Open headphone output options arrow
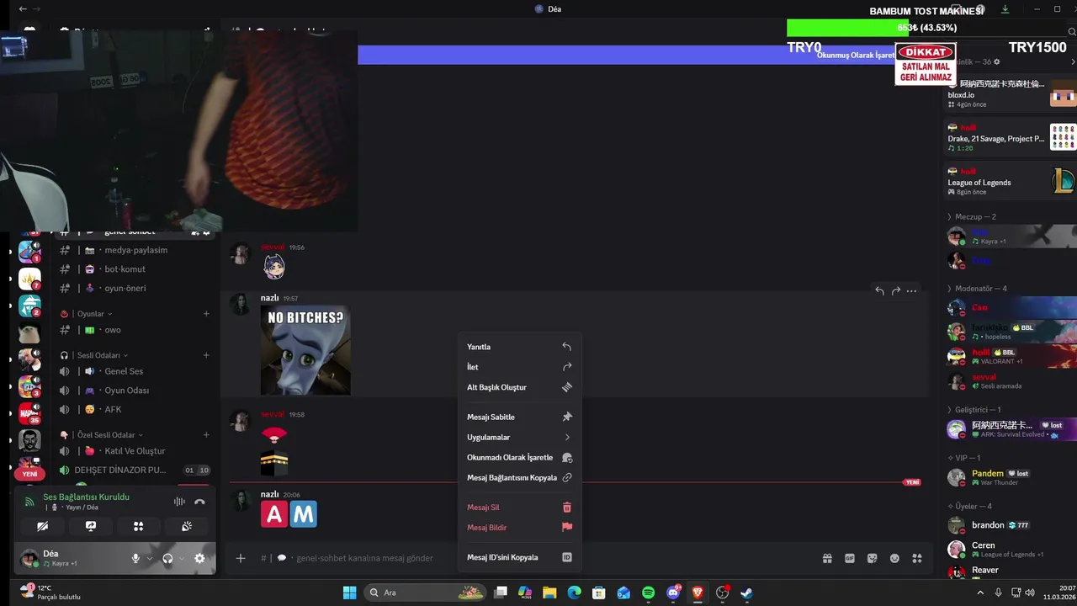Image resolution: width=1077 pixels, height=606 pixels. 181,558
